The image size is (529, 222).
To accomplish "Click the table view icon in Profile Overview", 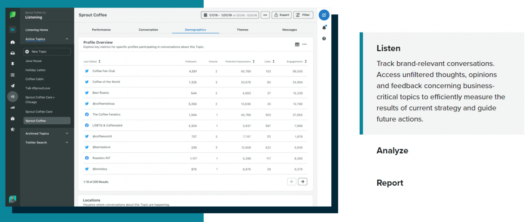I will [x=297, y=44].
